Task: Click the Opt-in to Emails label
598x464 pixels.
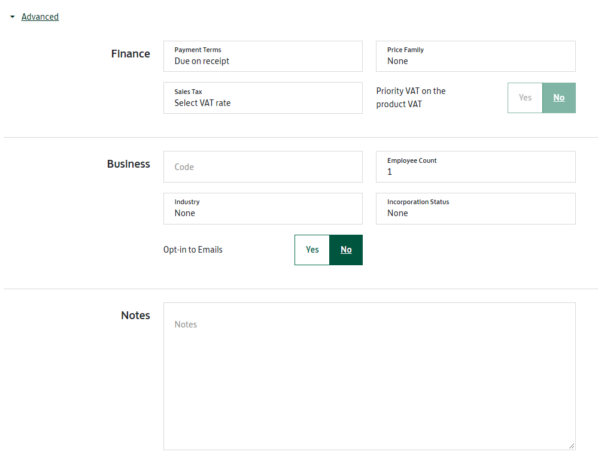Action: (x=193, y=250)
